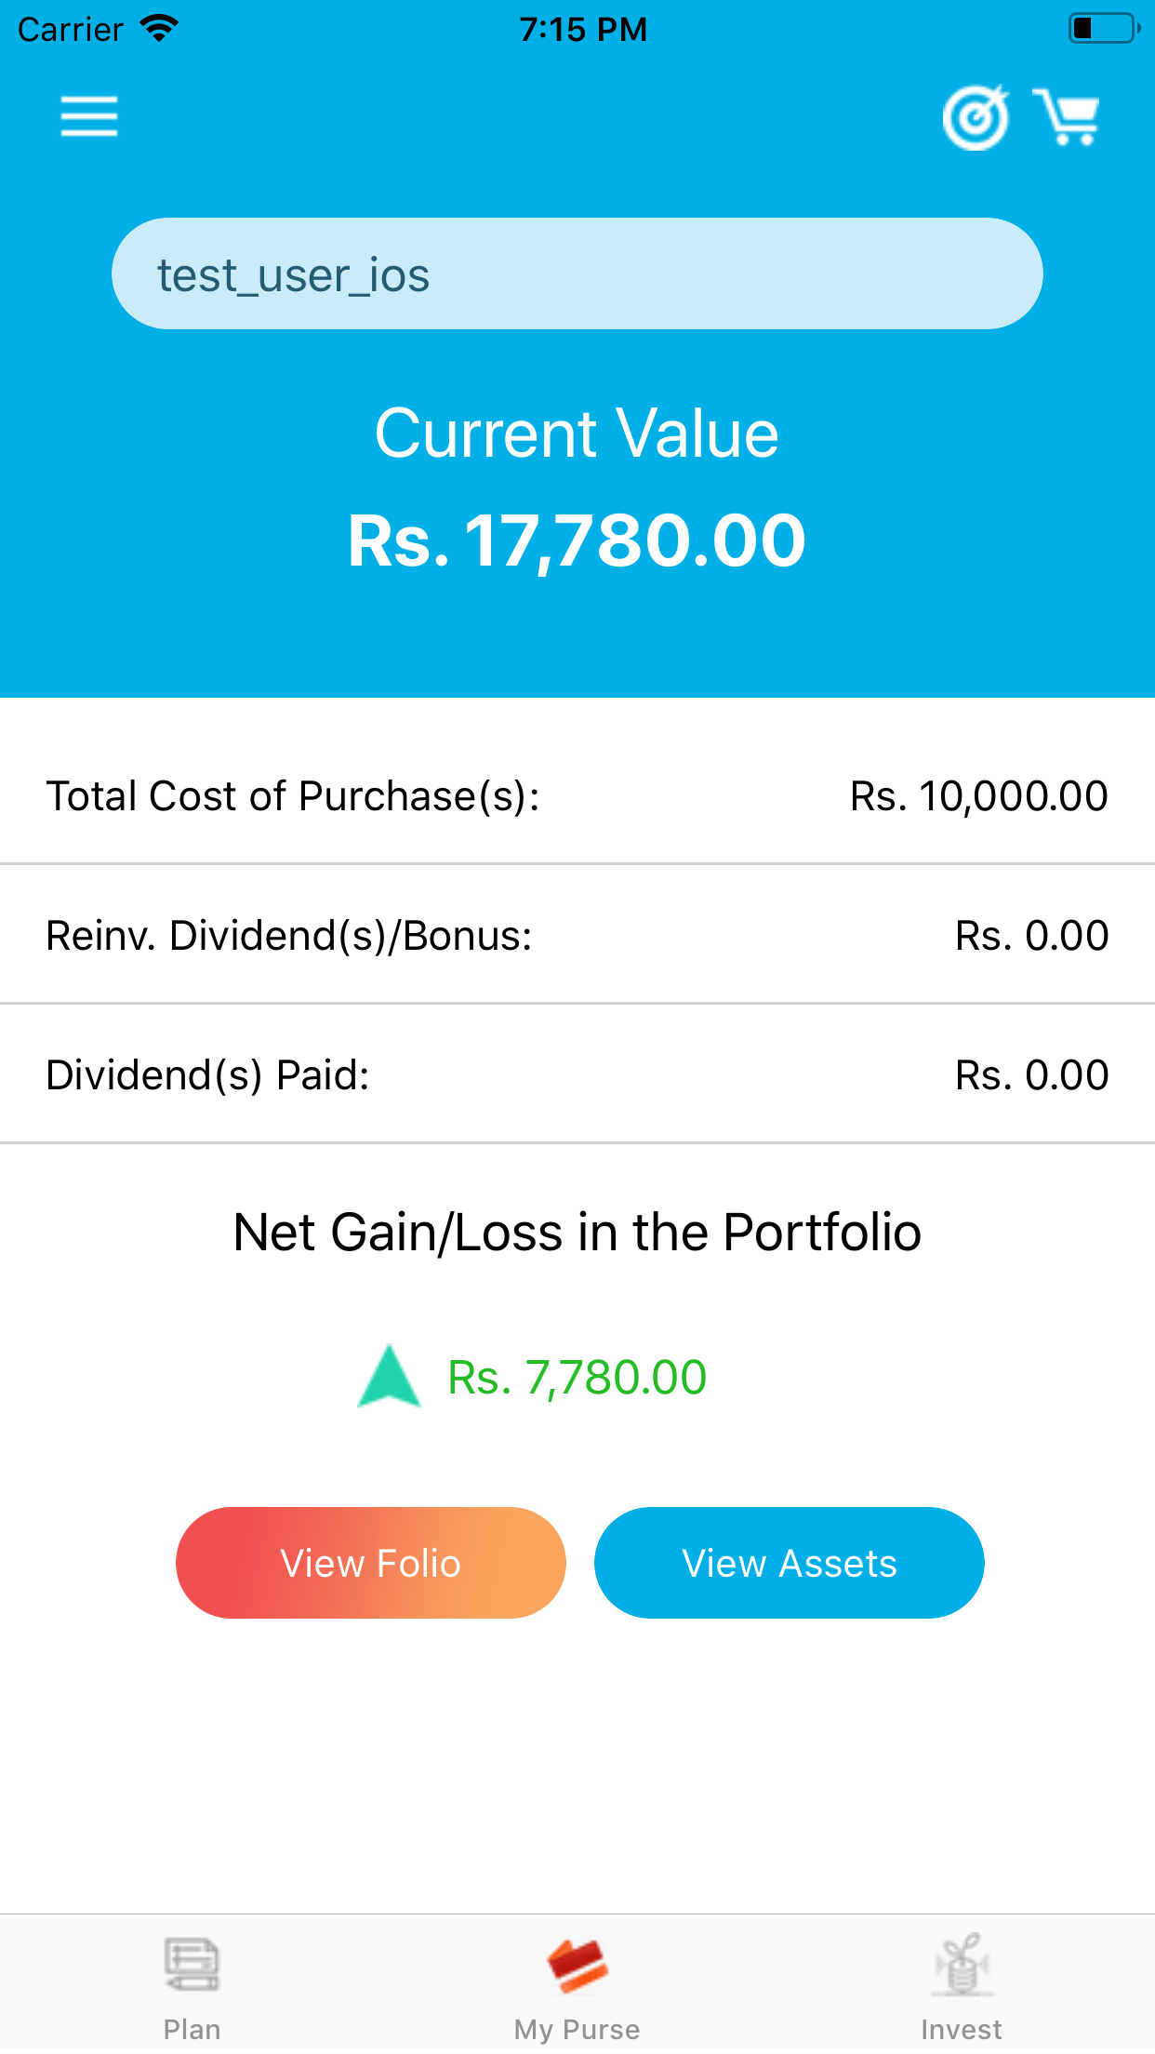Go to the Invest tab
The width and height of the screenshot is (1155, 2054).
click(962, 1985)
